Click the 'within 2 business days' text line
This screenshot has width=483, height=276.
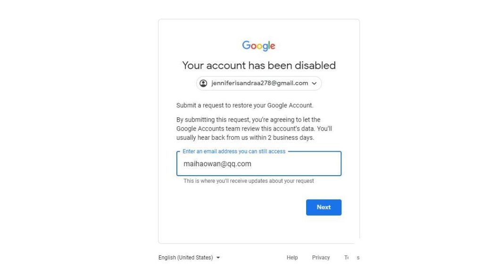tap(245, 138)
